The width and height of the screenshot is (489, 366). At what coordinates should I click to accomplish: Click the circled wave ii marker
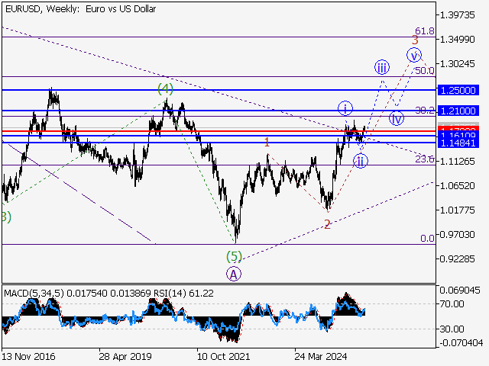pos(360,160)
